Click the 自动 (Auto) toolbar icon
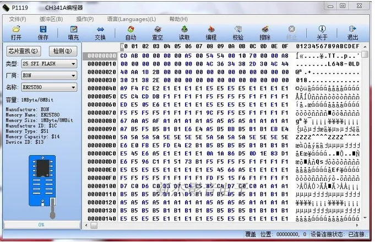Image resolution: width=375 pixels, height=242 pixels. tap(131, 29)
